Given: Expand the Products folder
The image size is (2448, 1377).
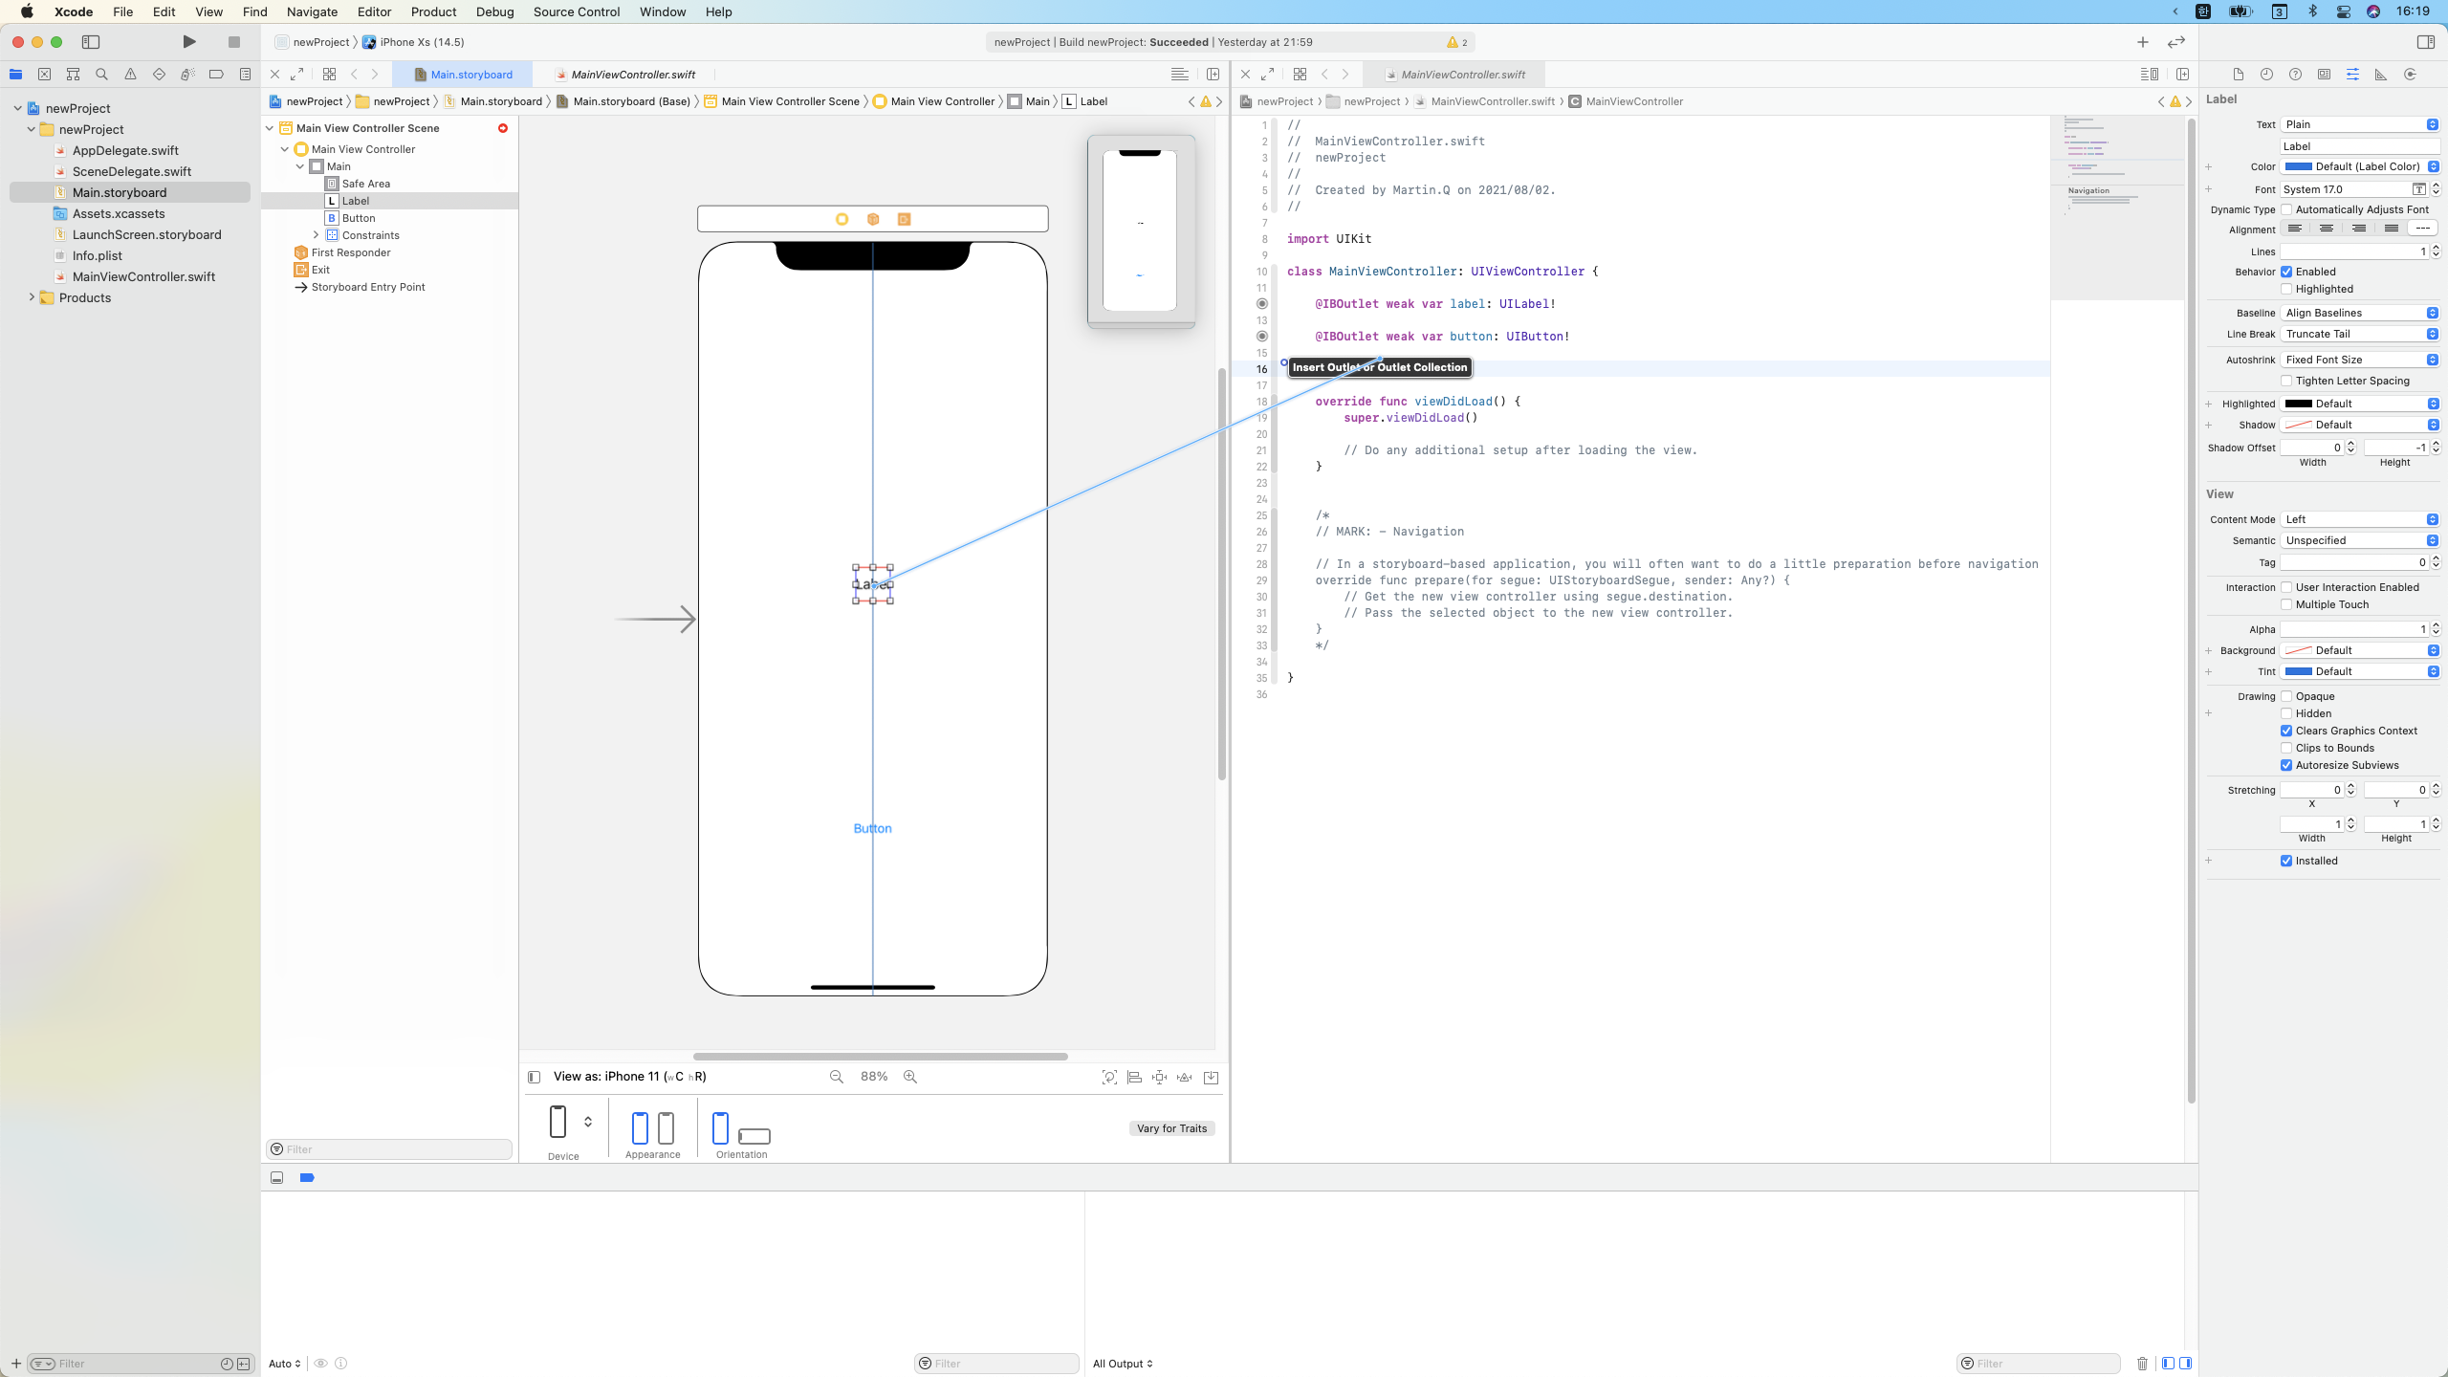Looking at the screenshot, I should click(x=32, y=297).
